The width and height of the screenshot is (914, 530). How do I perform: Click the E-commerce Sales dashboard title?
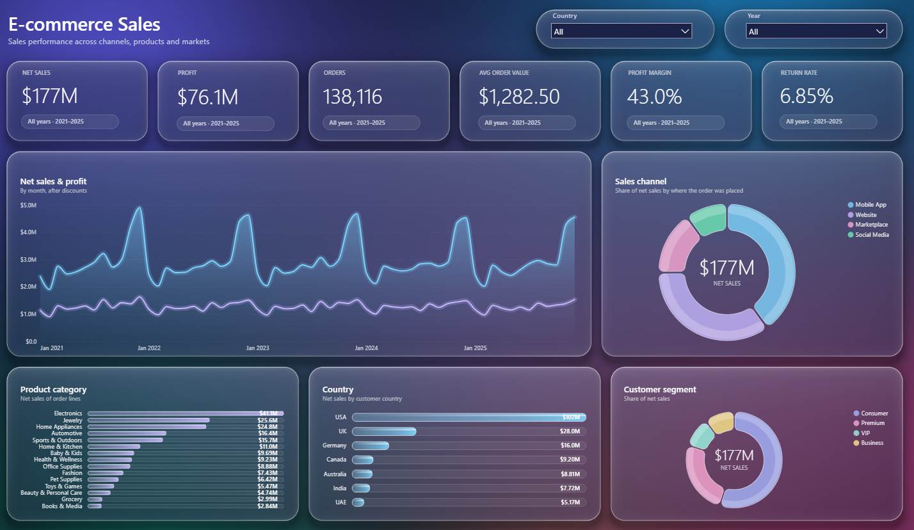(84, 25)
